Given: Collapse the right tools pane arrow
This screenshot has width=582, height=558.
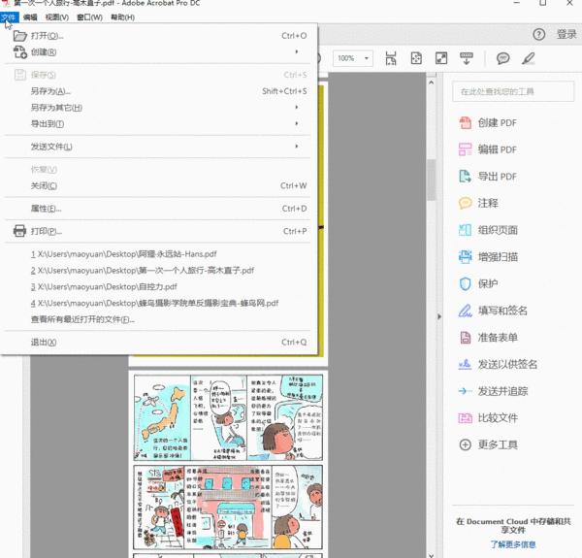Looking at the screenshot, I should coord(439,316).
